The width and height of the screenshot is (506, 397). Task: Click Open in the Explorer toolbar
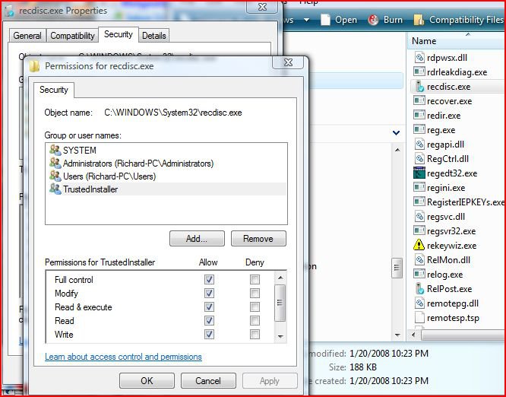(x=338, y=20)
